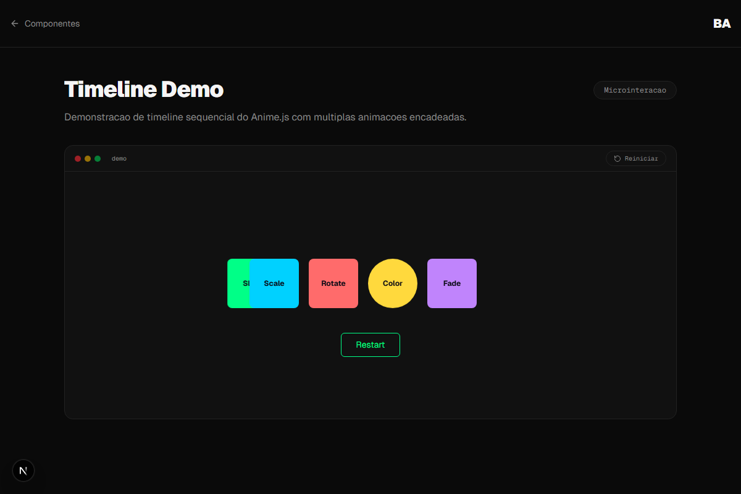This screenshot has height=494, width=741.
Task: Click the yellow Color circle swatch
Action: [x=392, y=283]
